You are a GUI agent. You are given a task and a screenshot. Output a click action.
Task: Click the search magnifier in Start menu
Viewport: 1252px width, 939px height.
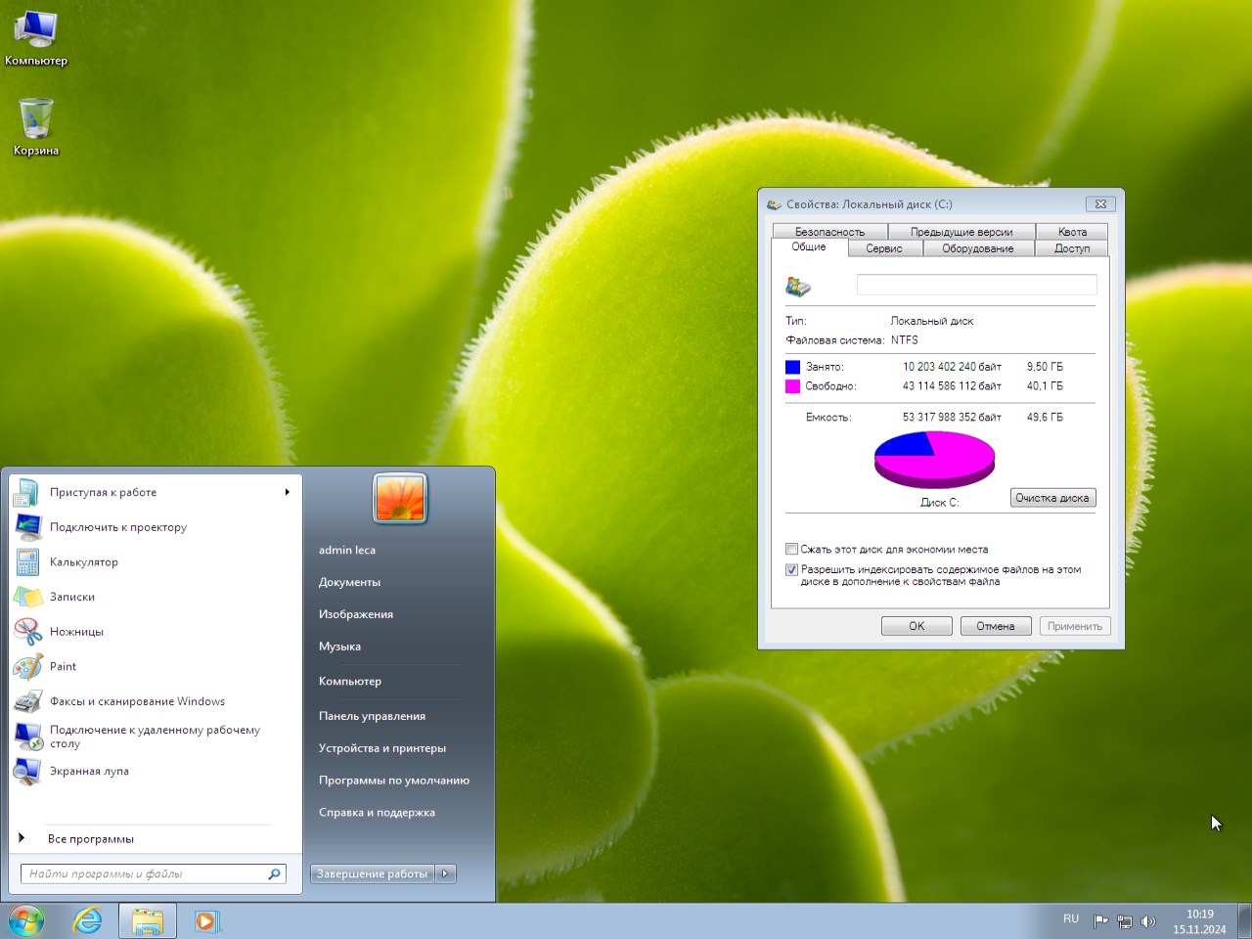tap(274, 874)
